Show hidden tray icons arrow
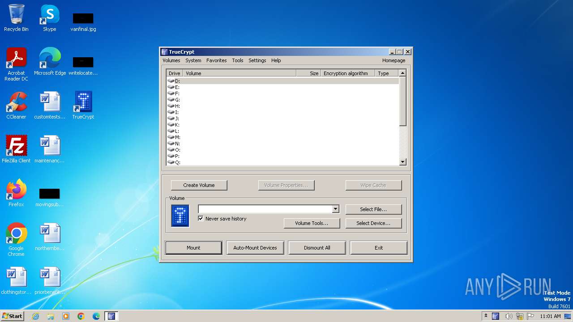 [486, 316]
